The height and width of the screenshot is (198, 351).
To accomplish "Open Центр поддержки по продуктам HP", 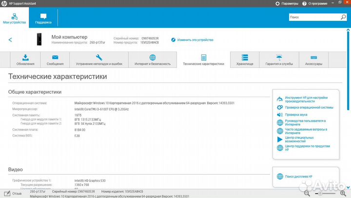I will 307,148.
